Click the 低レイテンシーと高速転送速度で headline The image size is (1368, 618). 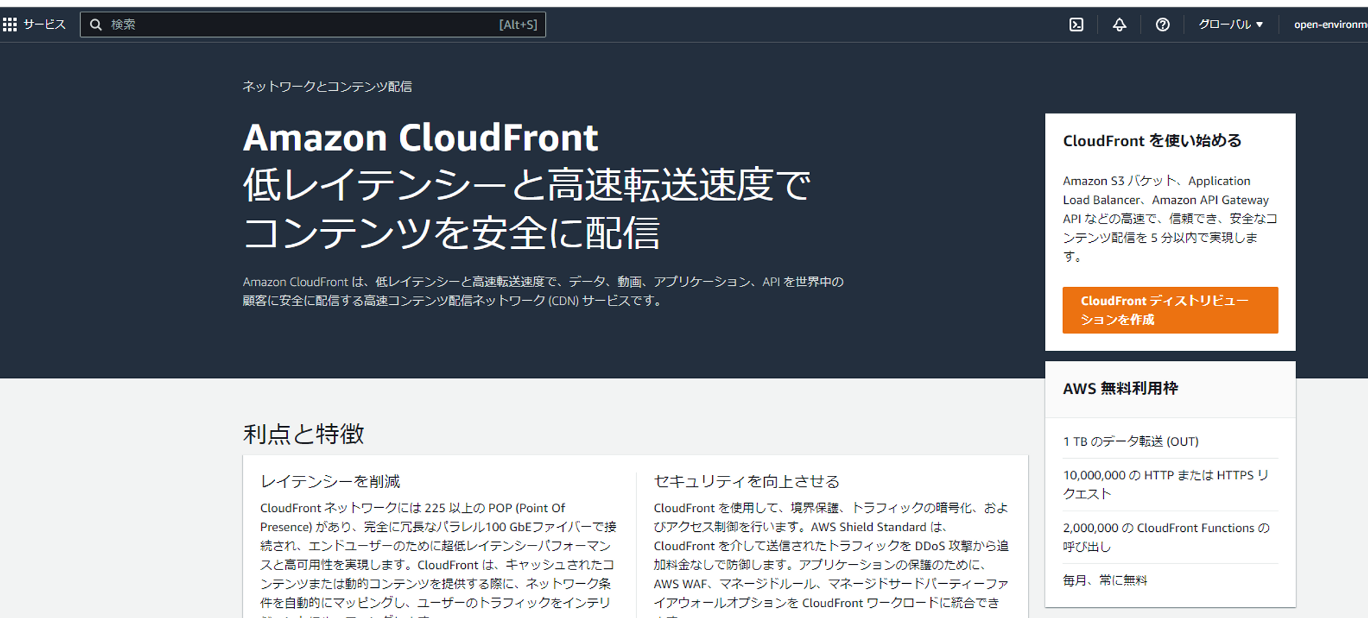point(527,185)
